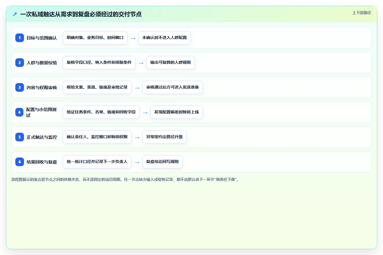This screenshot has width=383, height=255.
Task: Click the arrow before 发现配置偏差时暂停上线
Action: tap(145, 112)
